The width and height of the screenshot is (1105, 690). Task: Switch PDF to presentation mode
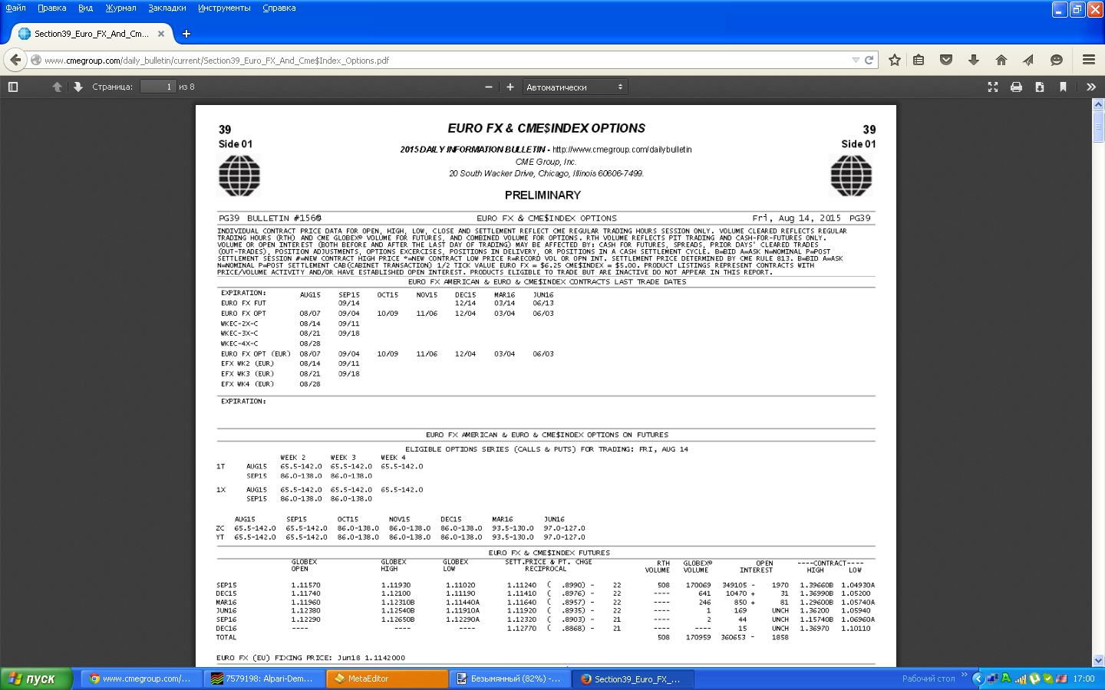(993, 87)
